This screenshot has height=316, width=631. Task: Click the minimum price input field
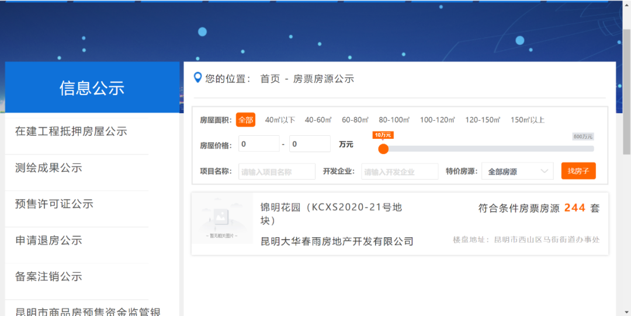point(258,144)
